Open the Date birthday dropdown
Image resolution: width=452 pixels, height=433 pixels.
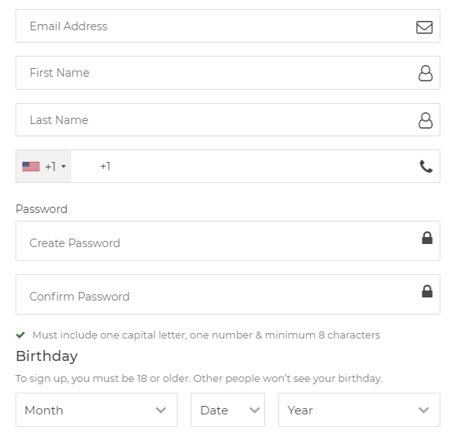[228, 410]
